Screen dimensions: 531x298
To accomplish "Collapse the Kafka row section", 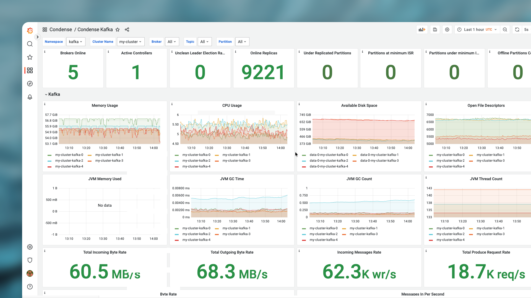I will (x=52, y=94).
